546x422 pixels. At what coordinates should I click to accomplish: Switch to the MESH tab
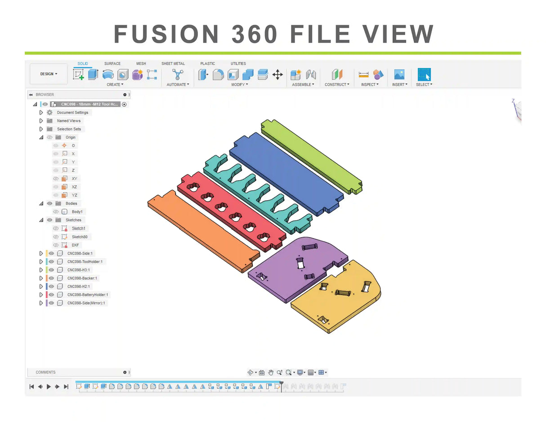pyautogui.click(x=141, y=63)
